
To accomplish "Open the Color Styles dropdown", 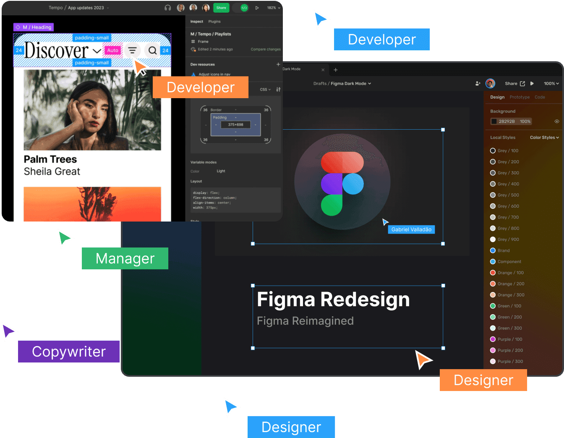I will (544, 137).
